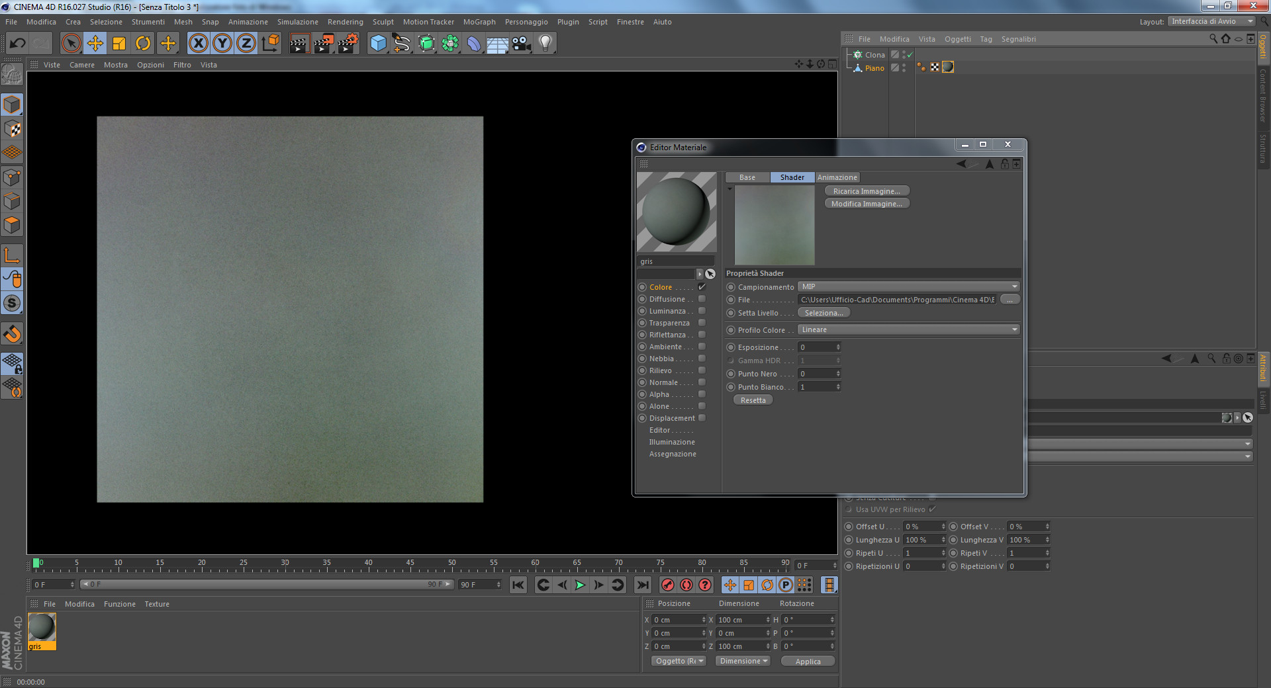The height and width of the screenshot is (688, 1271).
Task: Click Play forward in timeline
Action: pos(581,585)
